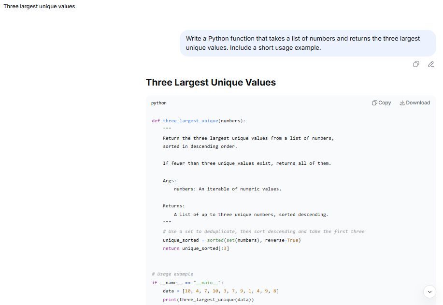Viewport: 443px width, 305px height.
Task: Click the 'print(three_largest_unique(data))' line
Action: tap(209, 300)
